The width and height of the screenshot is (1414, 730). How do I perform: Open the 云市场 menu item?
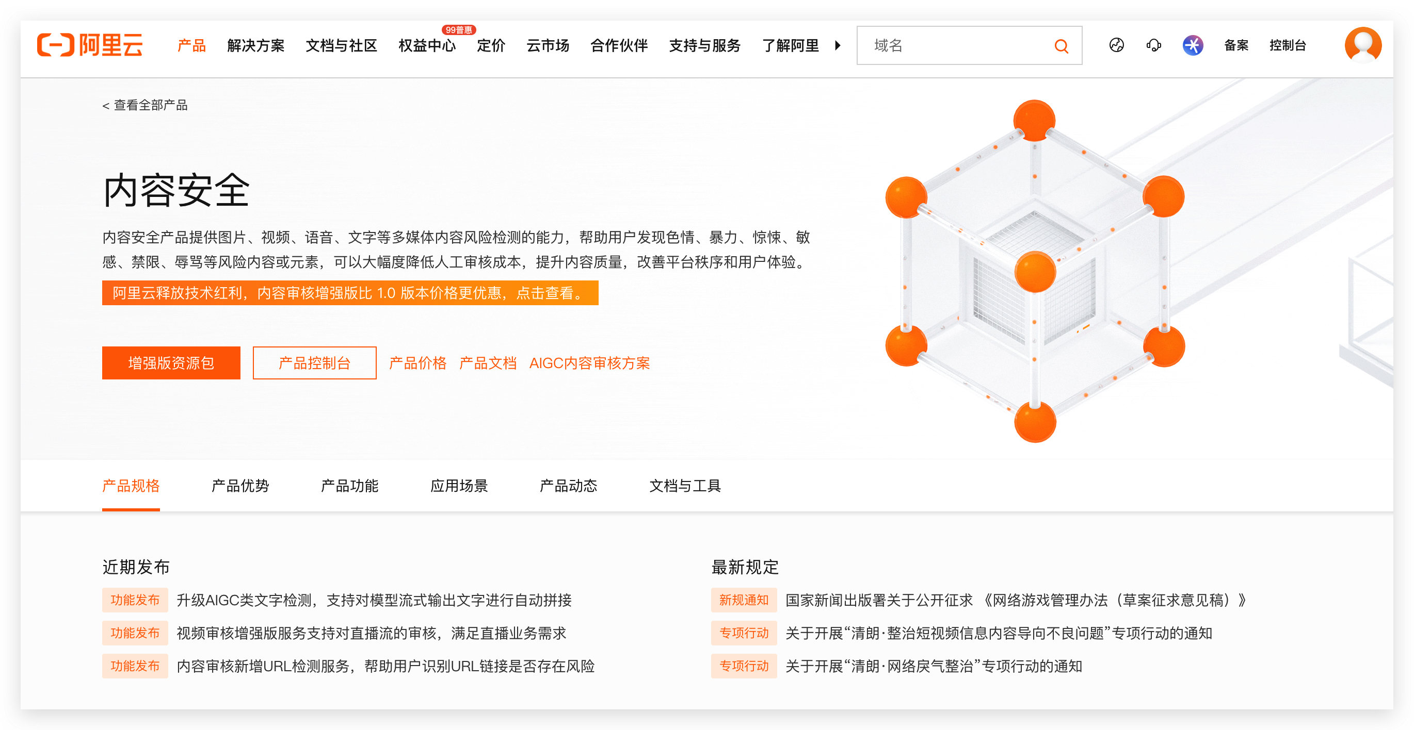coord(548,45)
